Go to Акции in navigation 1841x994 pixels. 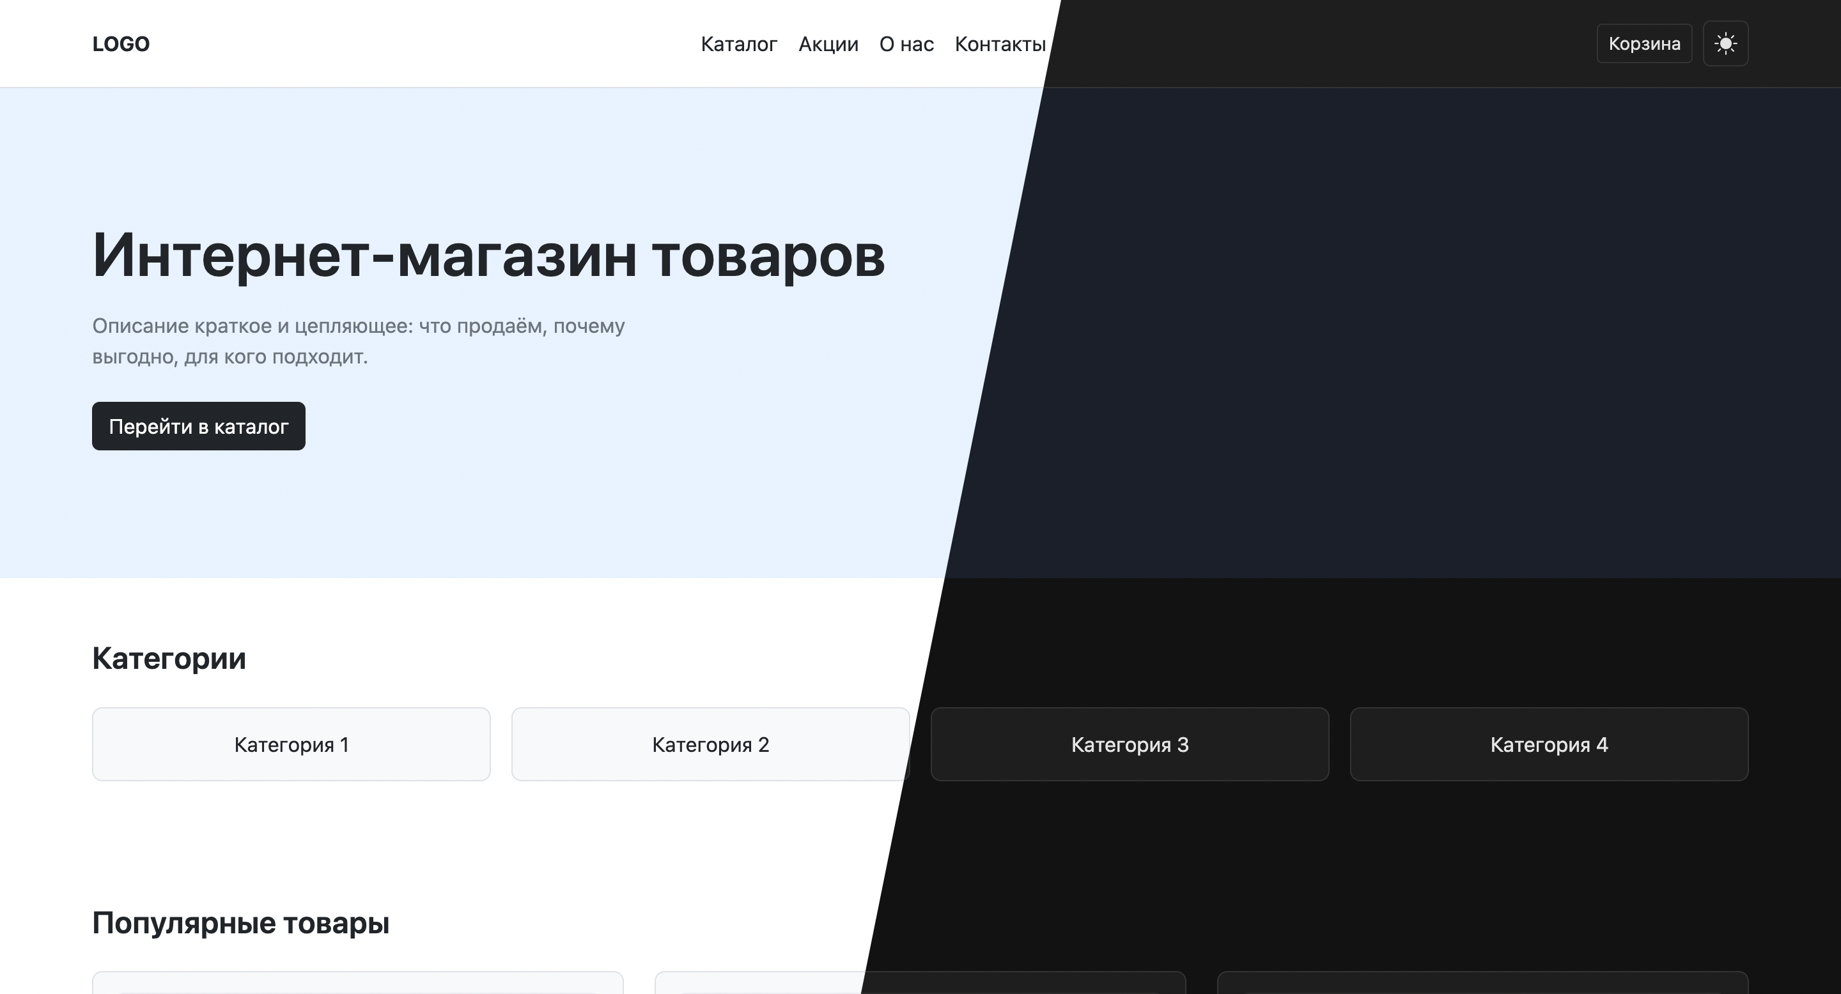coord(828,44)
